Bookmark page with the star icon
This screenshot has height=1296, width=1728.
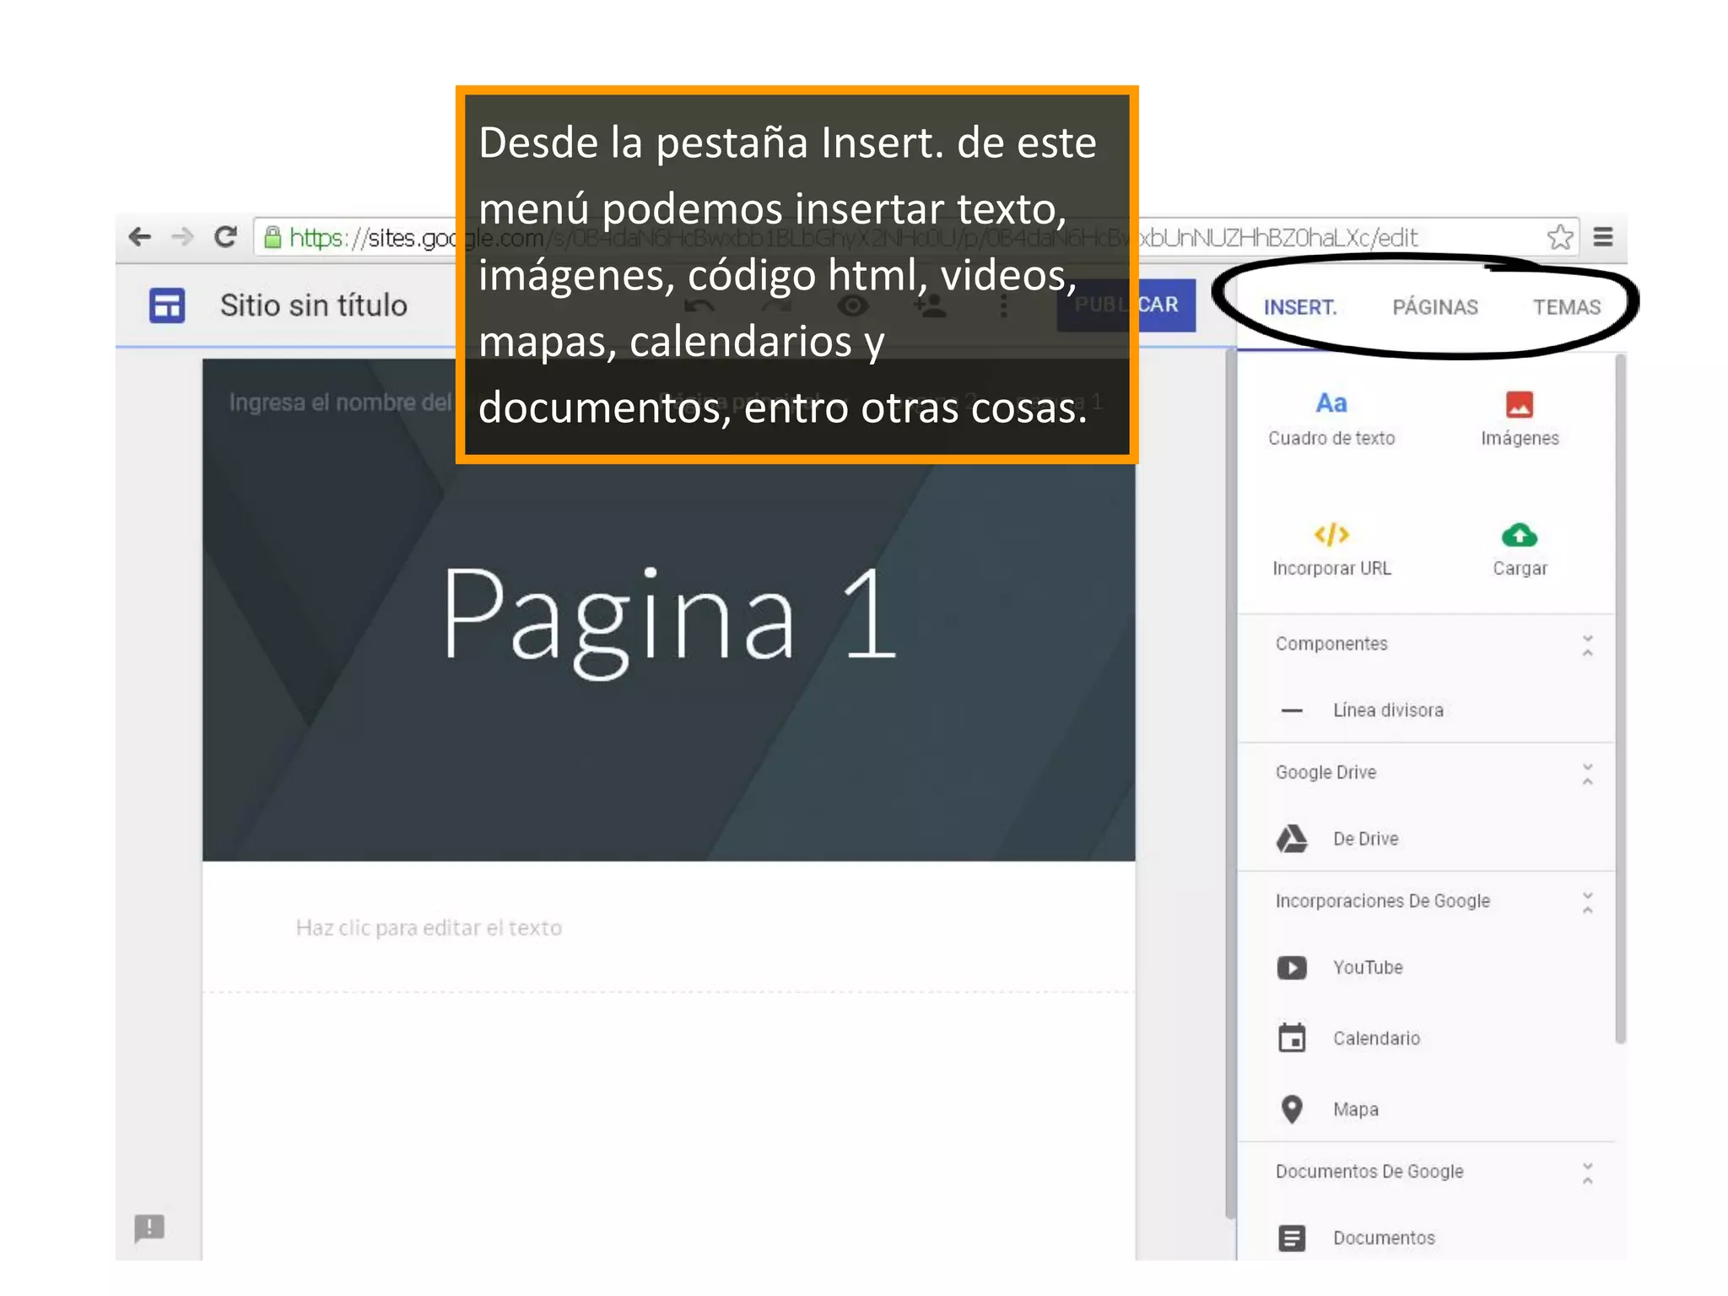(1560, 237)
